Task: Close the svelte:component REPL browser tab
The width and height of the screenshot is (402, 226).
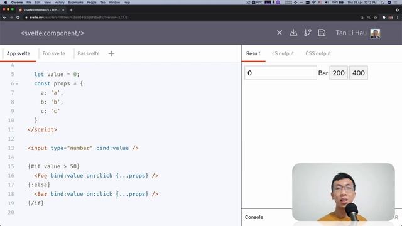Action: [x=63, y=10]
